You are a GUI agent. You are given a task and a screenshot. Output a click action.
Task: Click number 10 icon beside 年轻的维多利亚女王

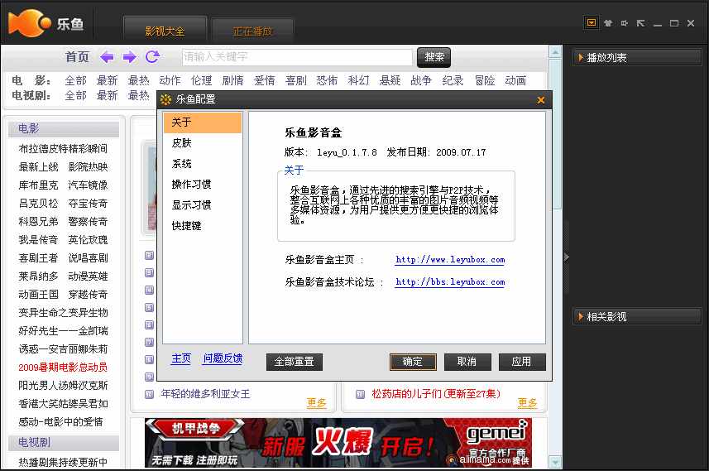149,394
